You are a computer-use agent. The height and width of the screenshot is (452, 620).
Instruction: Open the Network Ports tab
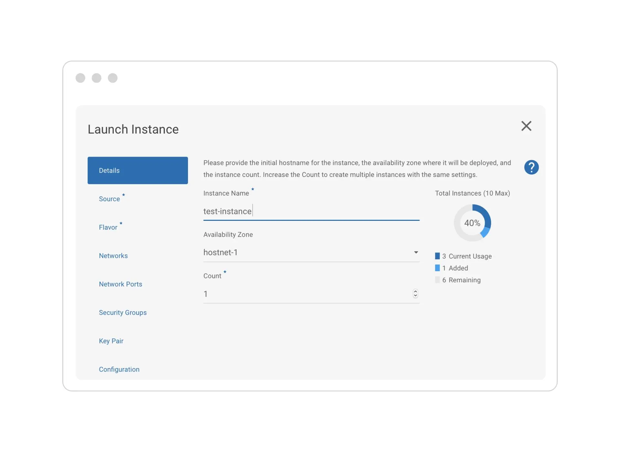pos(120,284)
